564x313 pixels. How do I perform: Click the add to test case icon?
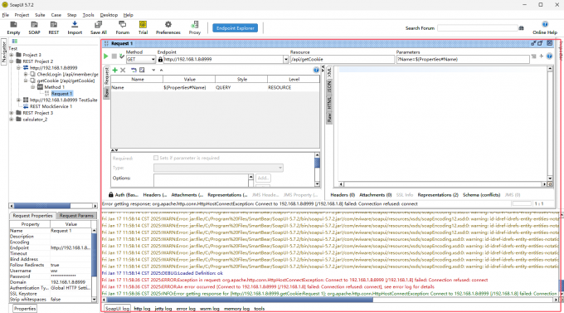click(x=122, y=56)
